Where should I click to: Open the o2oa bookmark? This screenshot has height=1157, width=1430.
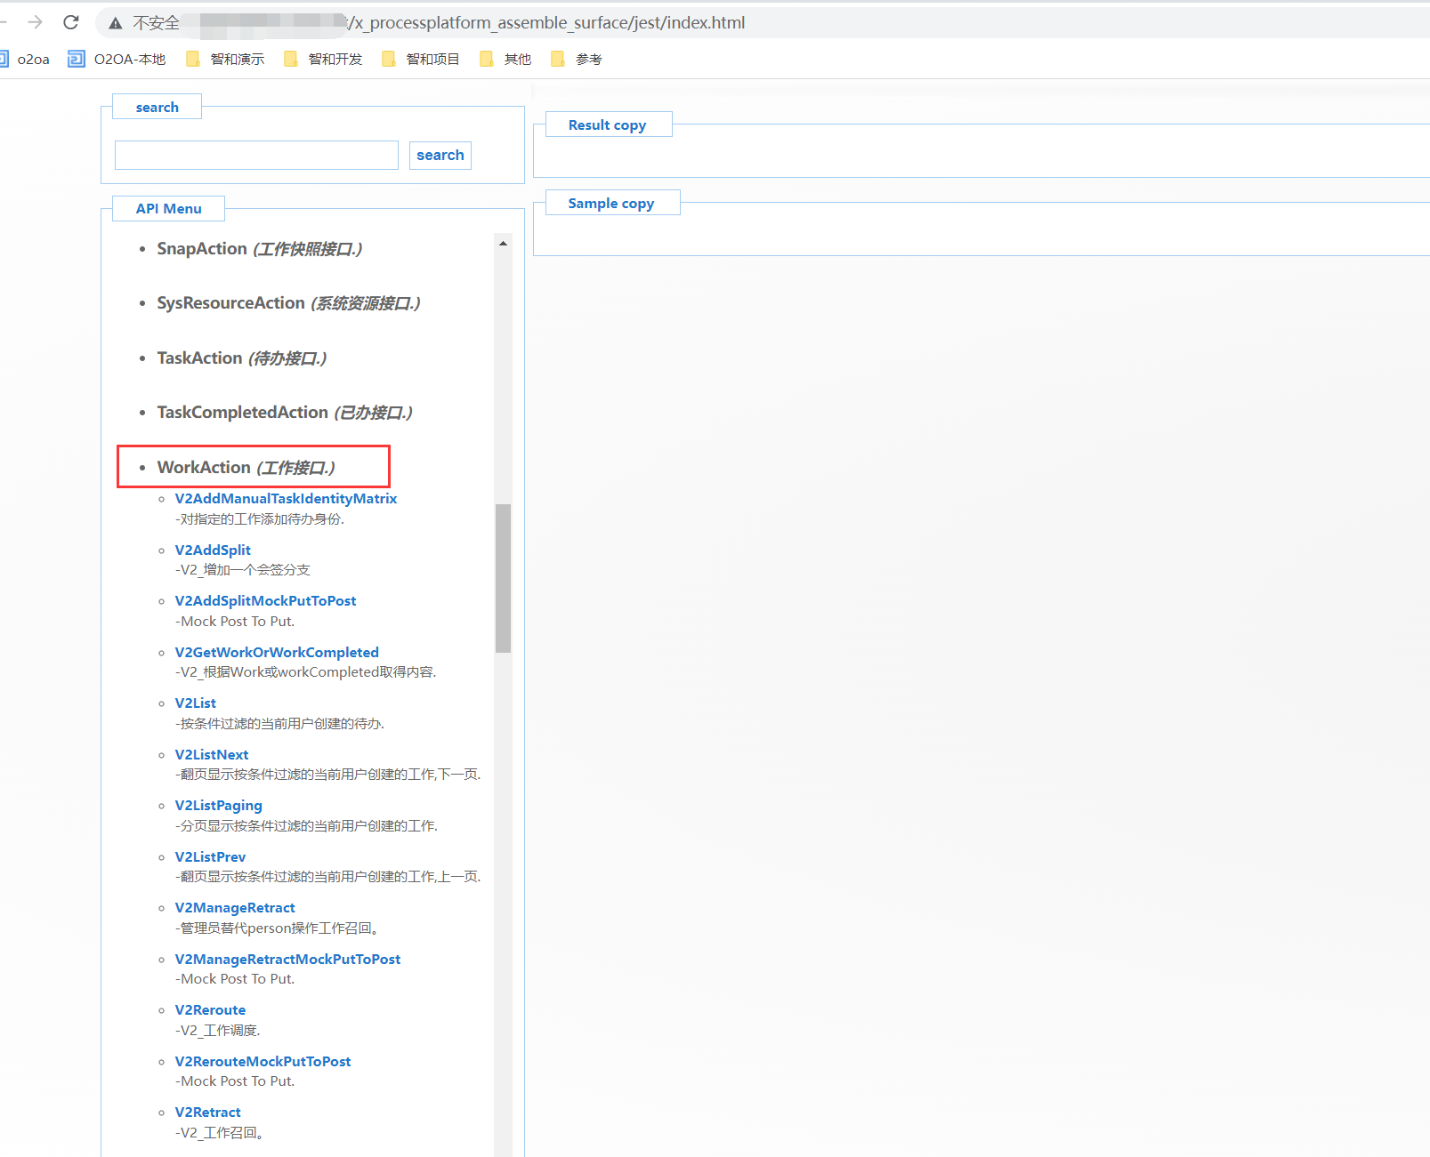(25, 60)
